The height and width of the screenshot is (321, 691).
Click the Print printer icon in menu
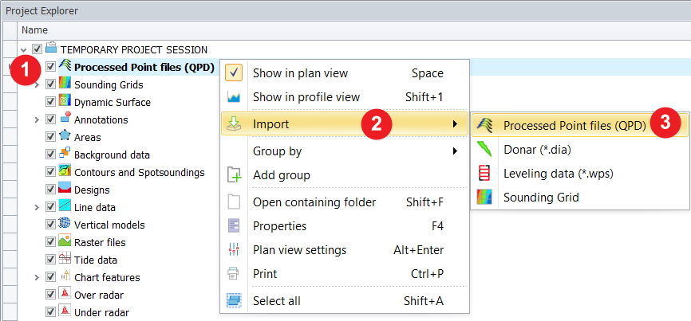click(234, 274)
